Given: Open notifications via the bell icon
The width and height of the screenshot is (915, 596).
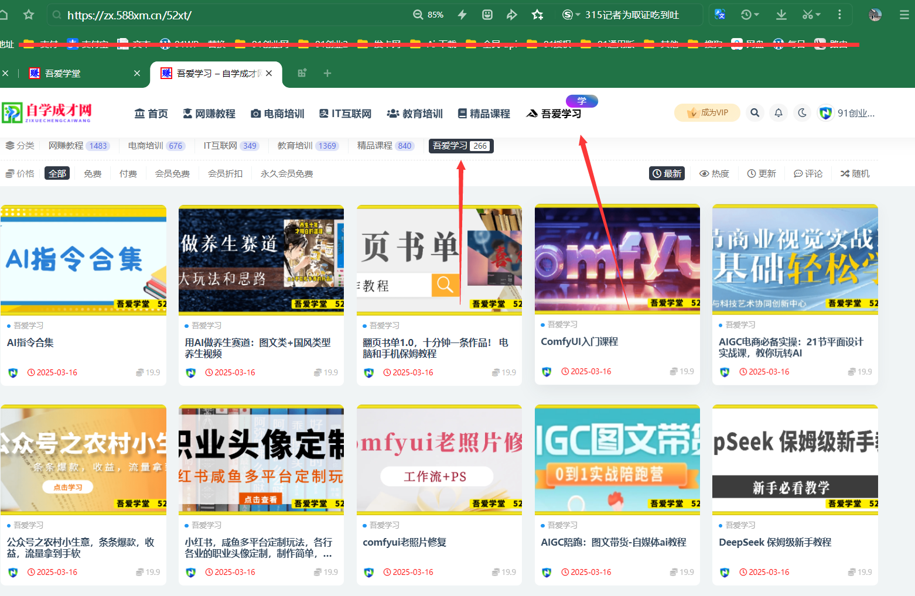Looking at the screenshot, I should click(x=778, y=112).
